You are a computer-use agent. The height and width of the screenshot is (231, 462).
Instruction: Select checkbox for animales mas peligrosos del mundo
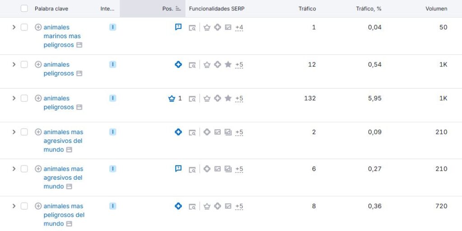(24, 206)
